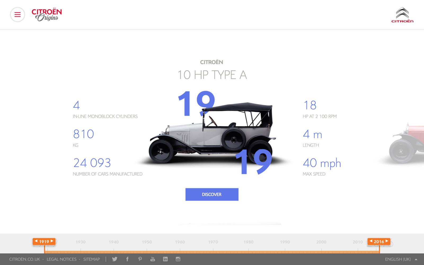Open the hamburger navigation menu

pos(17,15)
